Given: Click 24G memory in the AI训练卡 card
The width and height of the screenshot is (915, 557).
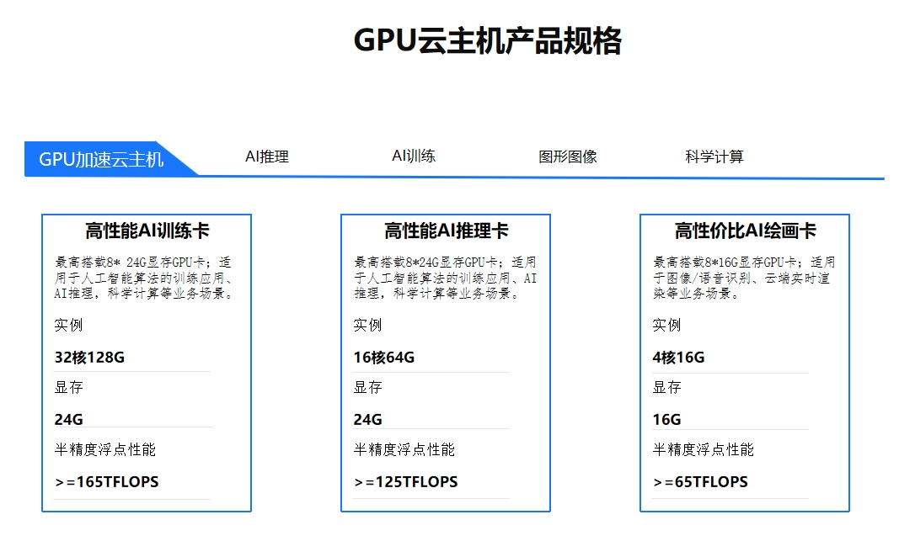Looking at the screenshot, I should [69, 420].
